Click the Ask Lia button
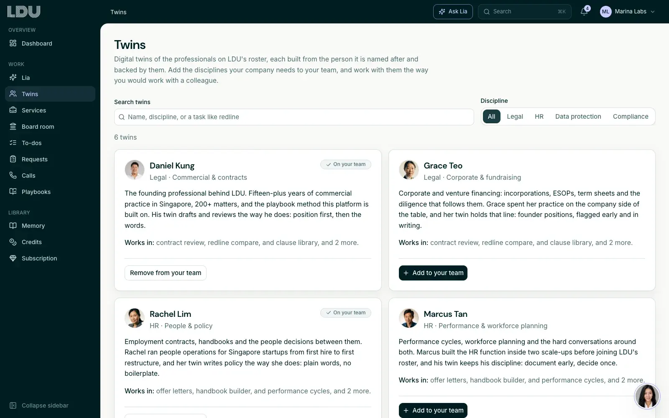669x418 pixels. point(453,12)
